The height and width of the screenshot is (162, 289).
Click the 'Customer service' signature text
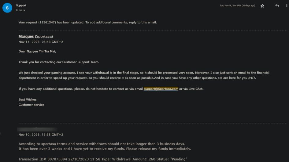click(x=31, y=105)
